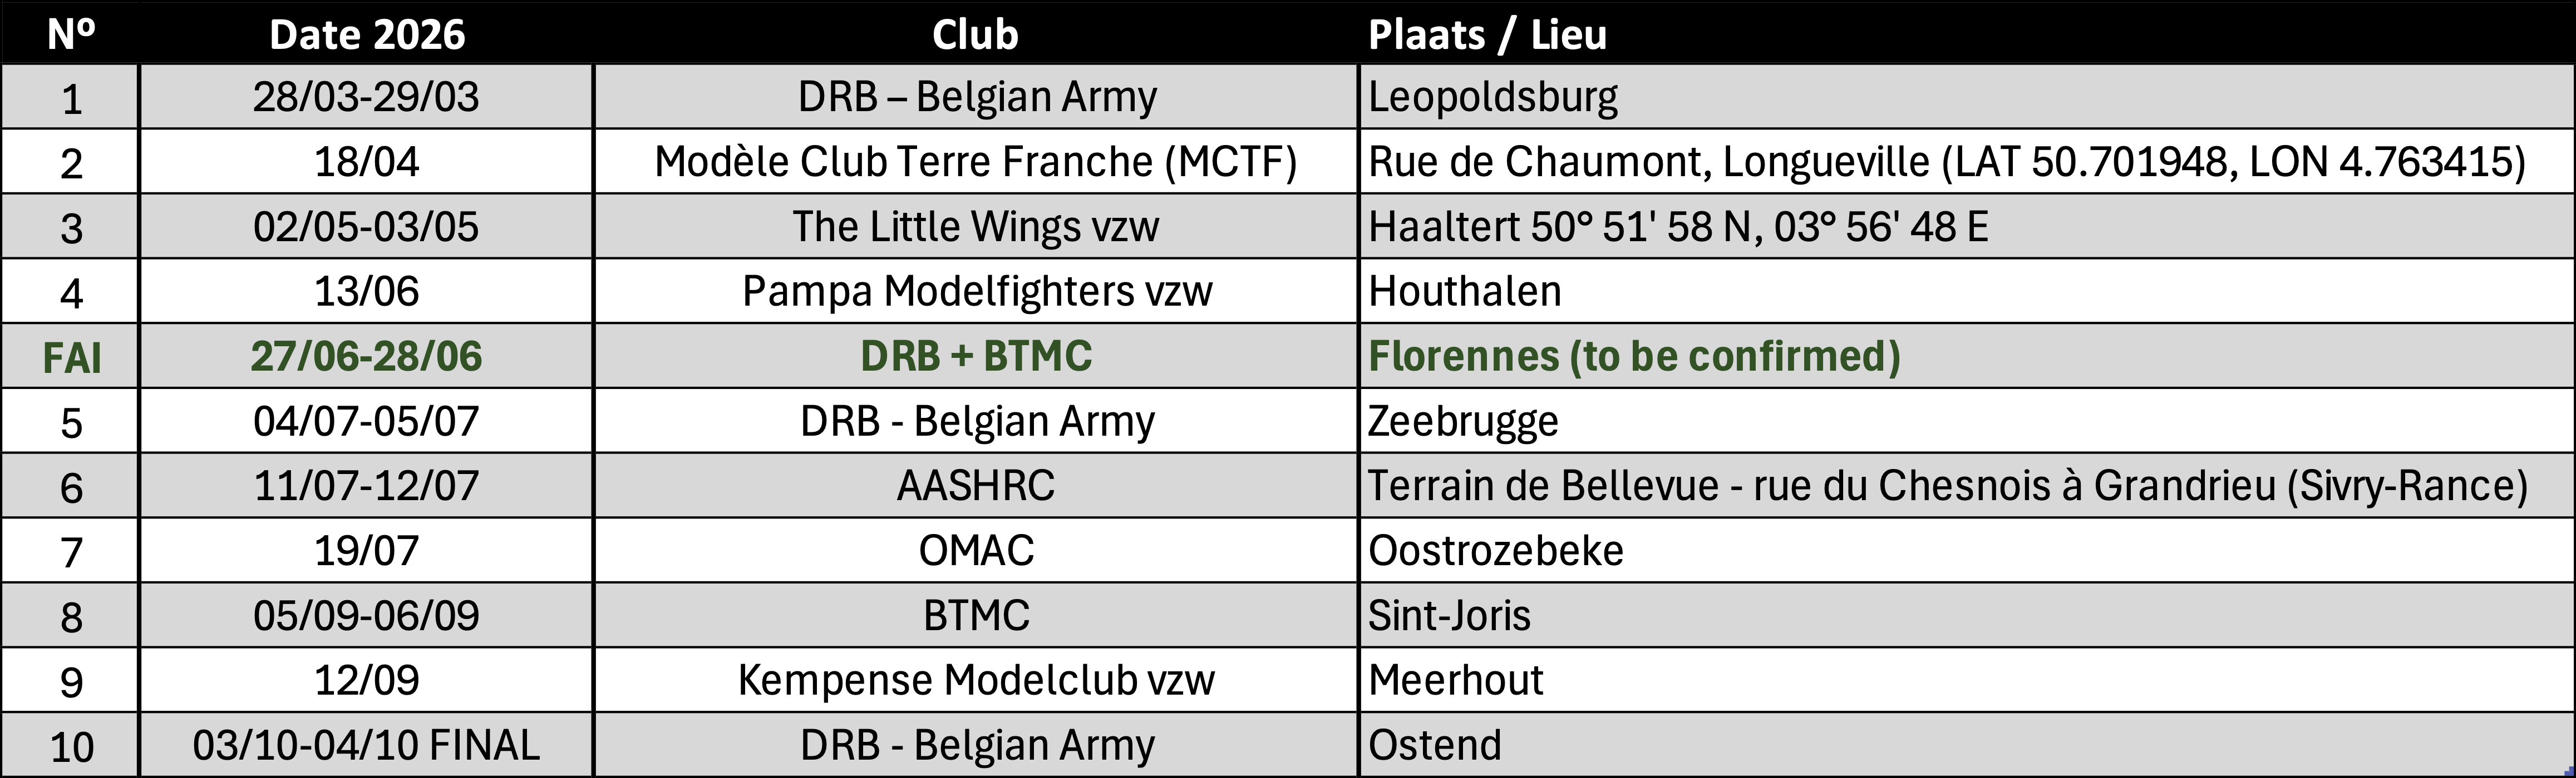Select the '03/10-04/10 FINAL' date cell
The width and height of the screenshot is (2576, 778).
click(366, 745)
